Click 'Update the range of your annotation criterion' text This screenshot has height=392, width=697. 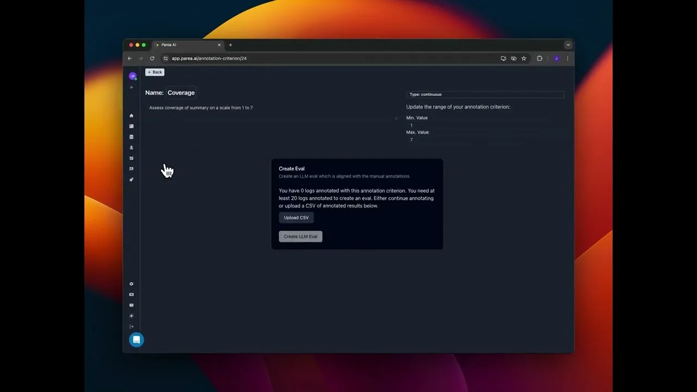tap(458, 107)
